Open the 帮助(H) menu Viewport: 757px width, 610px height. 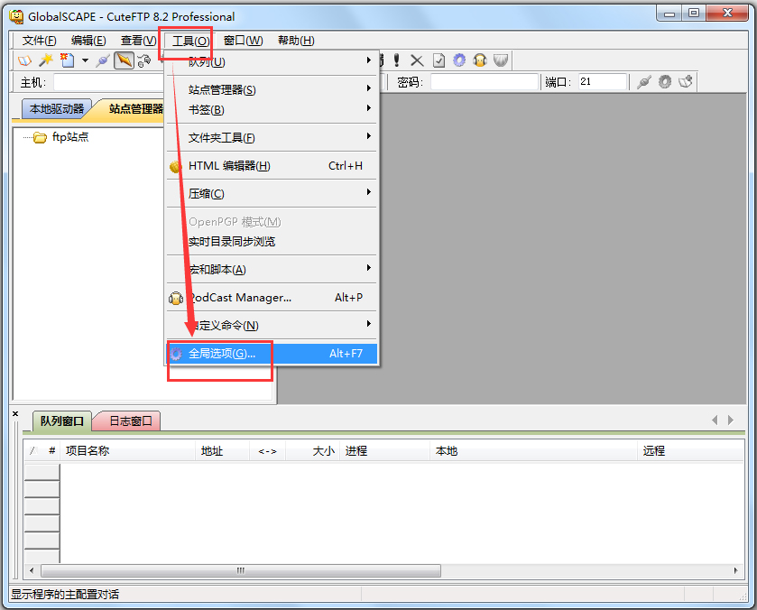pos(296,41)
